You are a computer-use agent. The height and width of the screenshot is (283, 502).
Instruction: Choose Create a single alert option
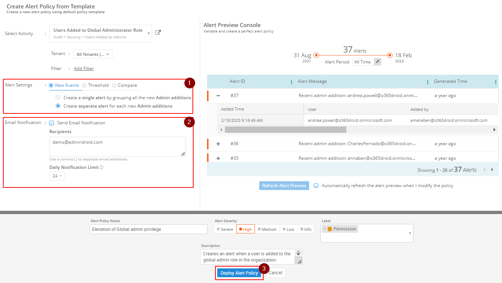58,98
